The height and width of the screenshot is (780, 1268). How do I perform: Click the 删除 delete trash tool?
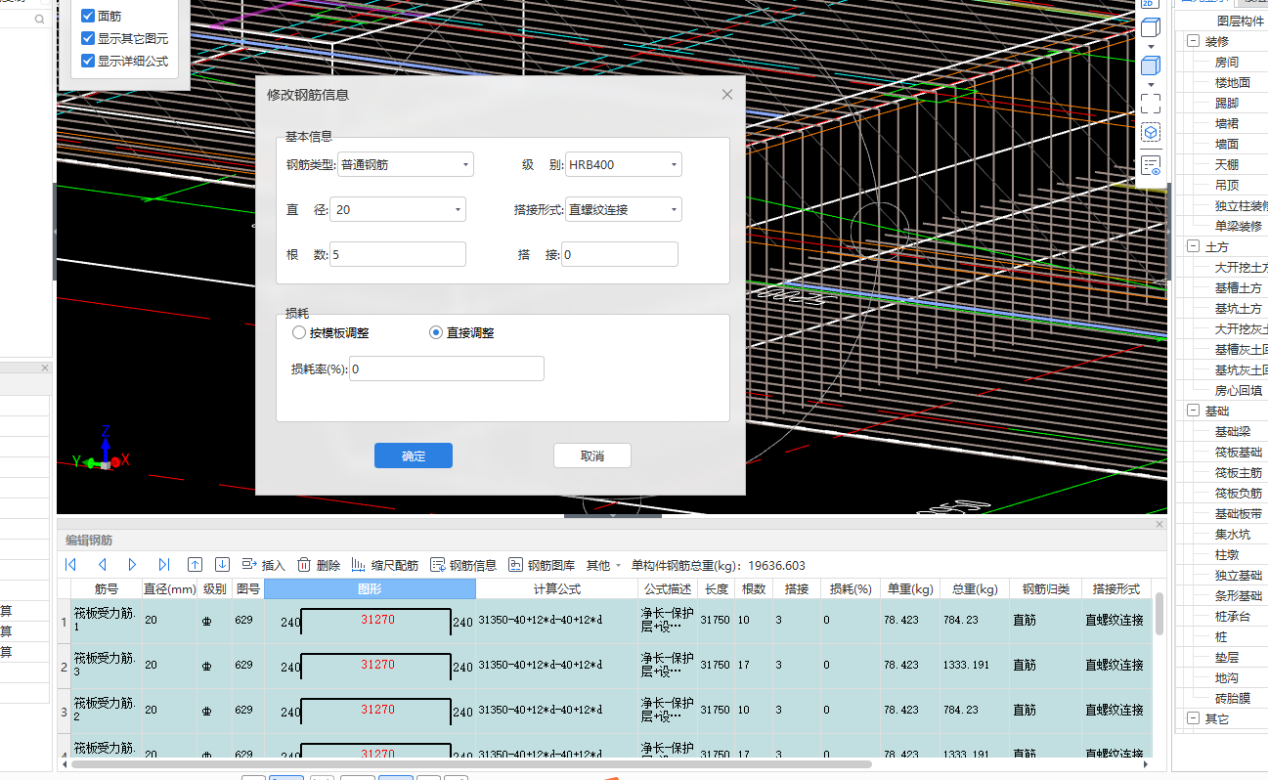click(x=319, y=565)
